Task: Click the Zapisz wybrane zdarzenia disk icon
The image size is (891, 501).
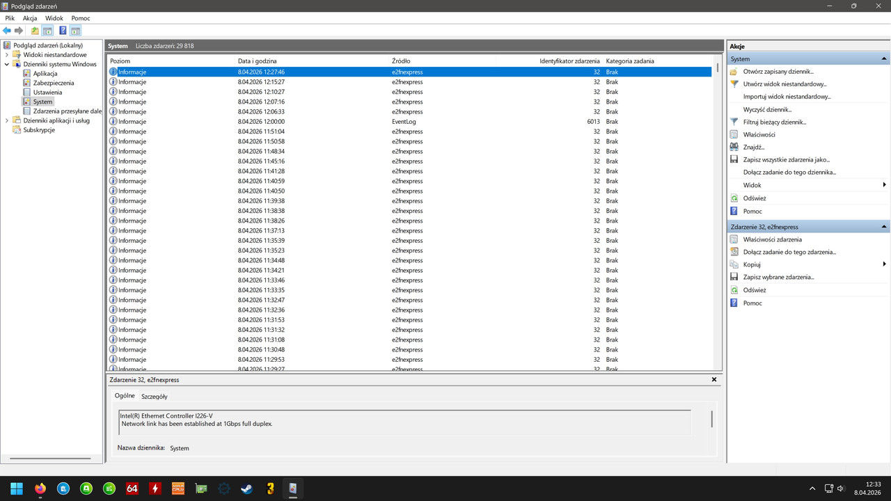Action: coord(734,277)
